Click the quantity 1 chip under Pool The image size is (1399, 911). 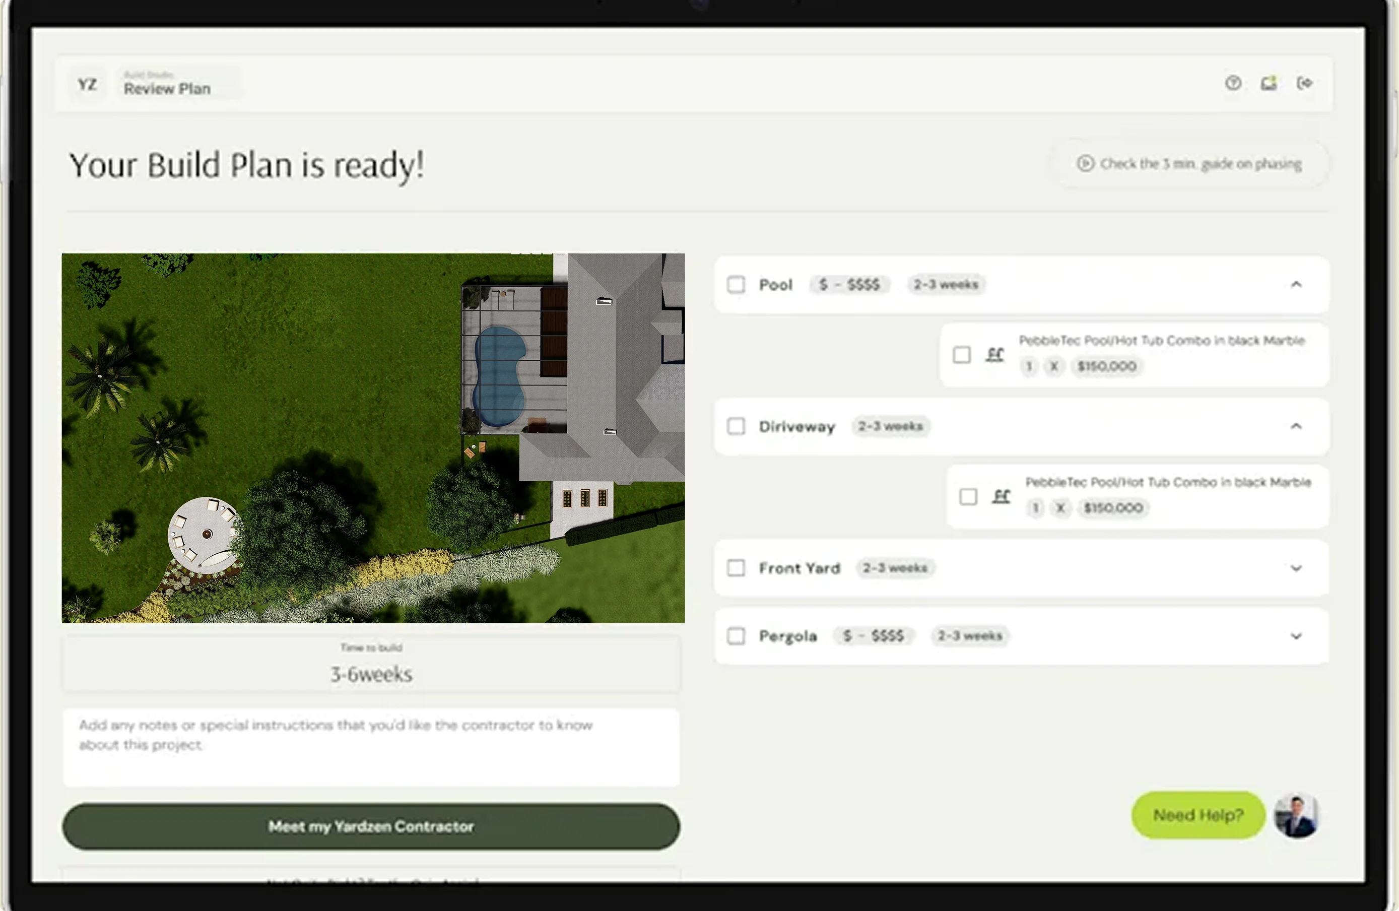pyautogui.click(x=1029, y=366)
